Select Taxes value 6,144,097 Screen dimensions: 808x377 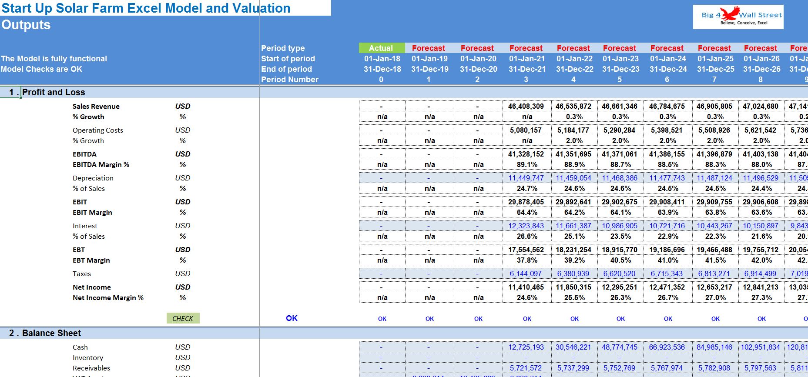click(526, 274)
